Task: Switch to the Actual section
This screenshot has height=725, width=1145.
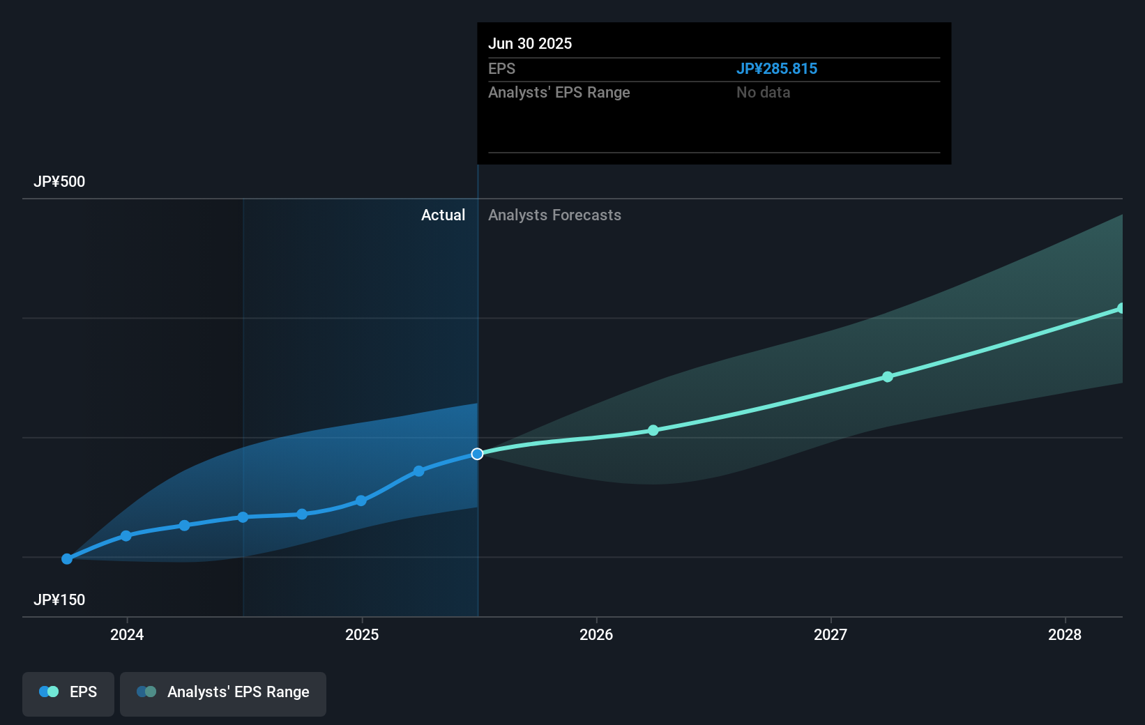Action: click(x=443, y=215)
